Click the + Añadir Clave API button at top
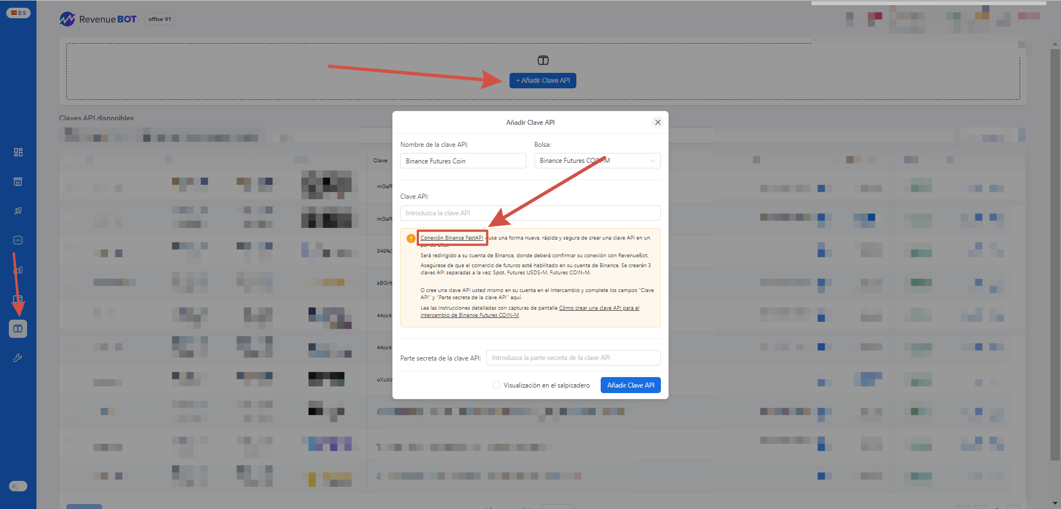Screen dimensions: 1061x509 543,81
